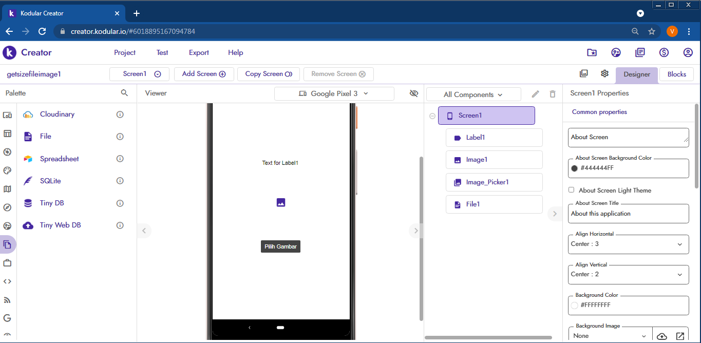Select the Layout palette category icon
Image resolution: width=701 pixels, height=343 pixels.
[x=8, y=134]
